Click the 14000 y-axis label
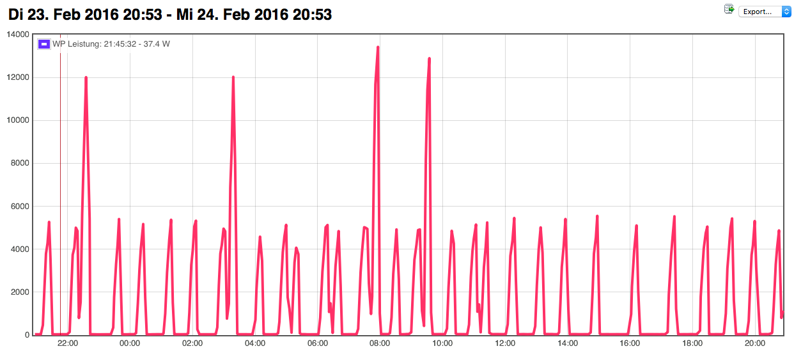 point(18,35)
